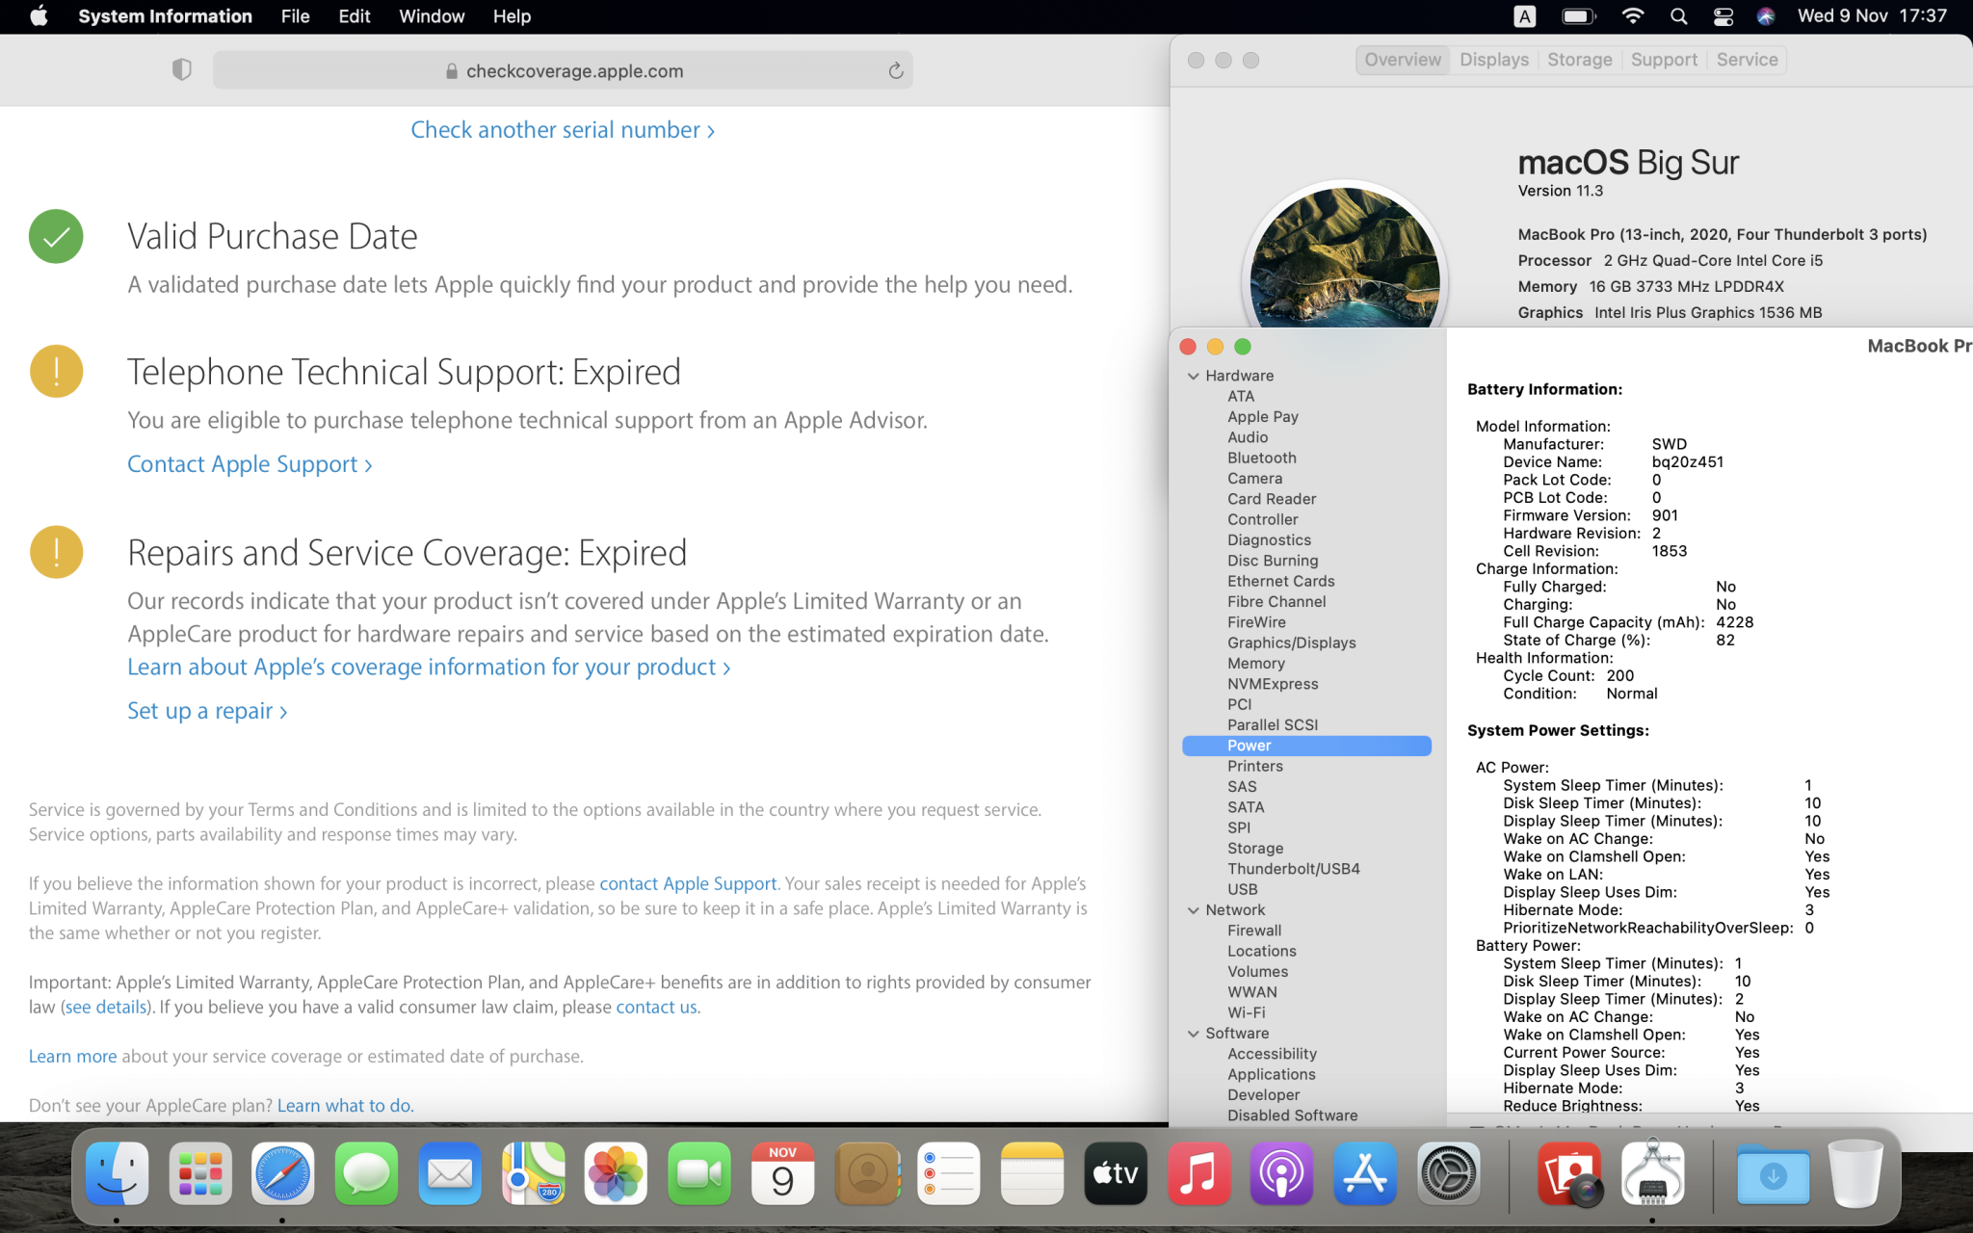Open System Preferences gear in dock

(1448, 1173)
